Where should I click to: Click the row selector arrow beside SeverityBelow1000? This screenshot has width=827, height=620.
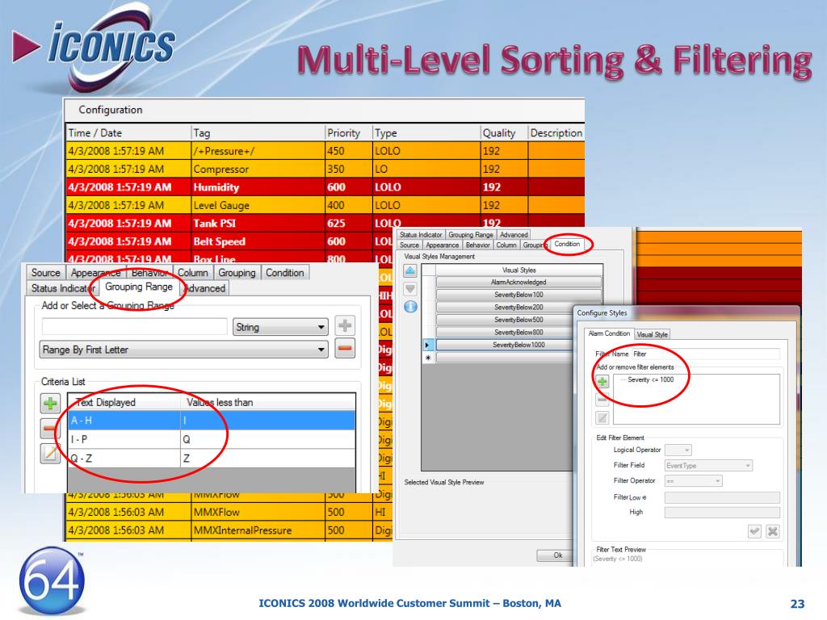click(x=428, y=345)
